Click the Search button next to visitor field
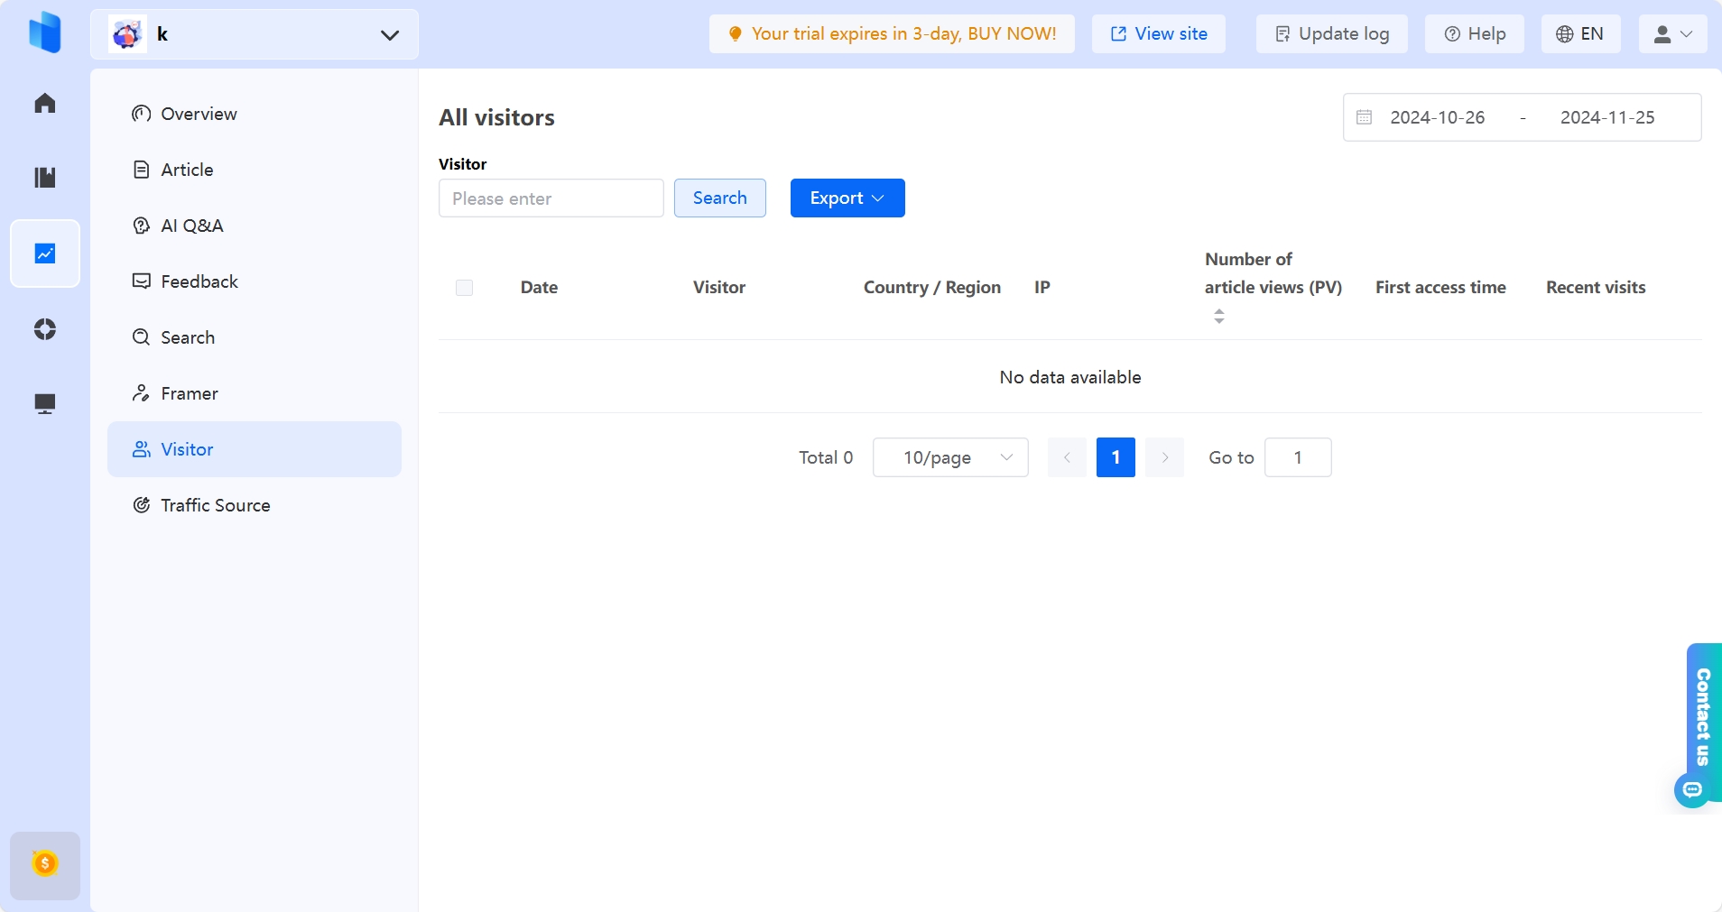Image resolution: width=1722 pixels, height=912 pixels. pyautogui.click(x=719, y=198)
